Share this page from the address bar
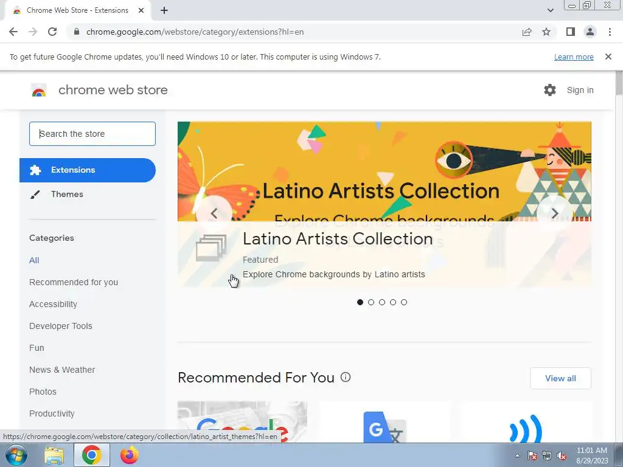The width and height of the screenshot is (623, 467). [x=527, y=32]
